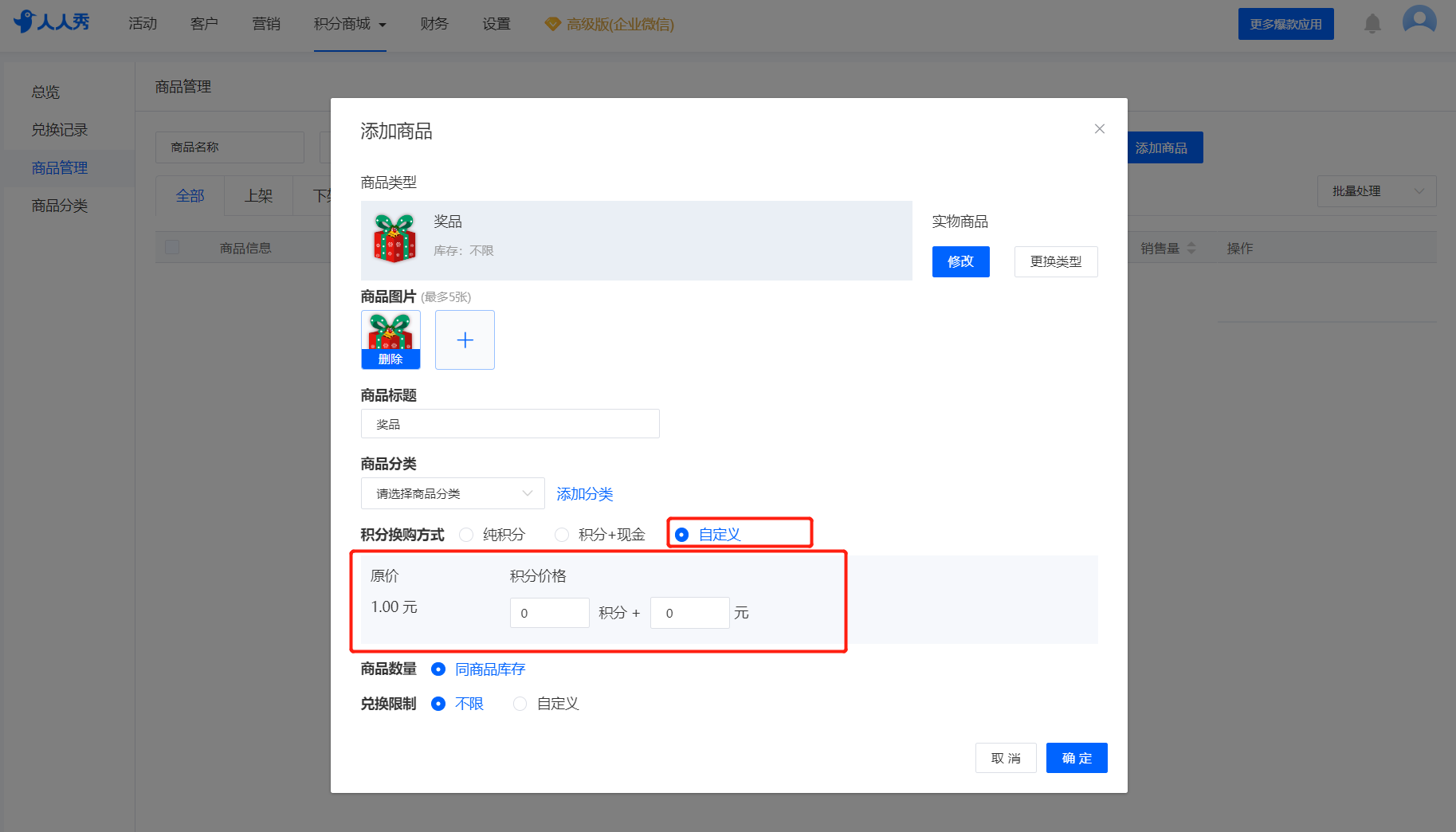Select 不限 exchange limit radio
Screen dimensions: 1456x832
point(438,704)
